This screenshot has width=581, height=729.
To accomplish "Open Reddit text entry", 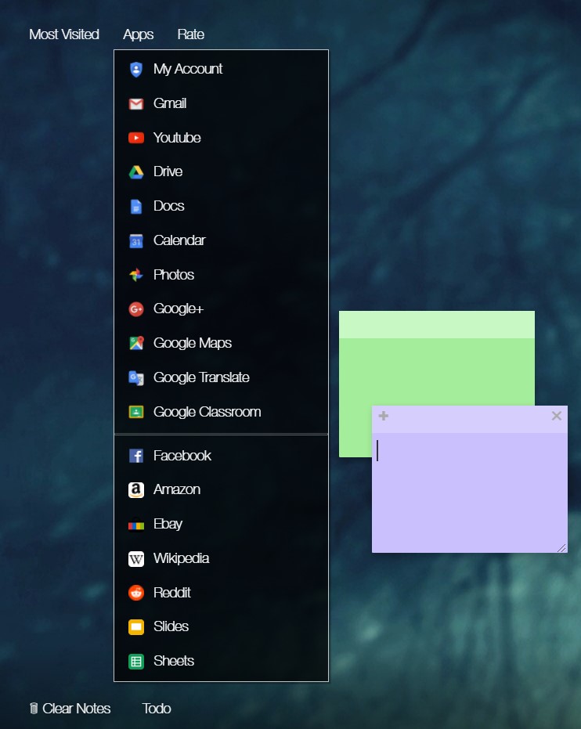I will tap(172, 593).
